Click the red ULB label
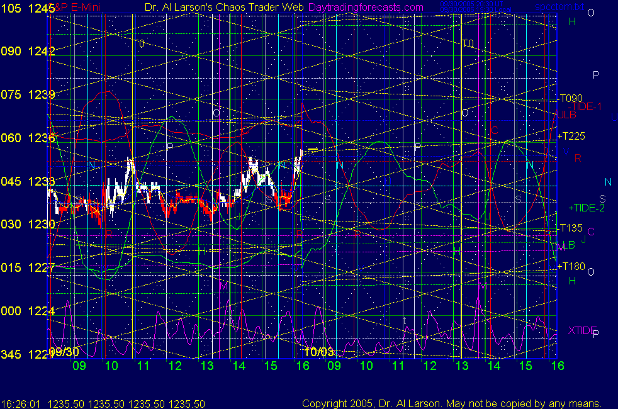This screenshot has height=409, width=618. pos(566,115)
